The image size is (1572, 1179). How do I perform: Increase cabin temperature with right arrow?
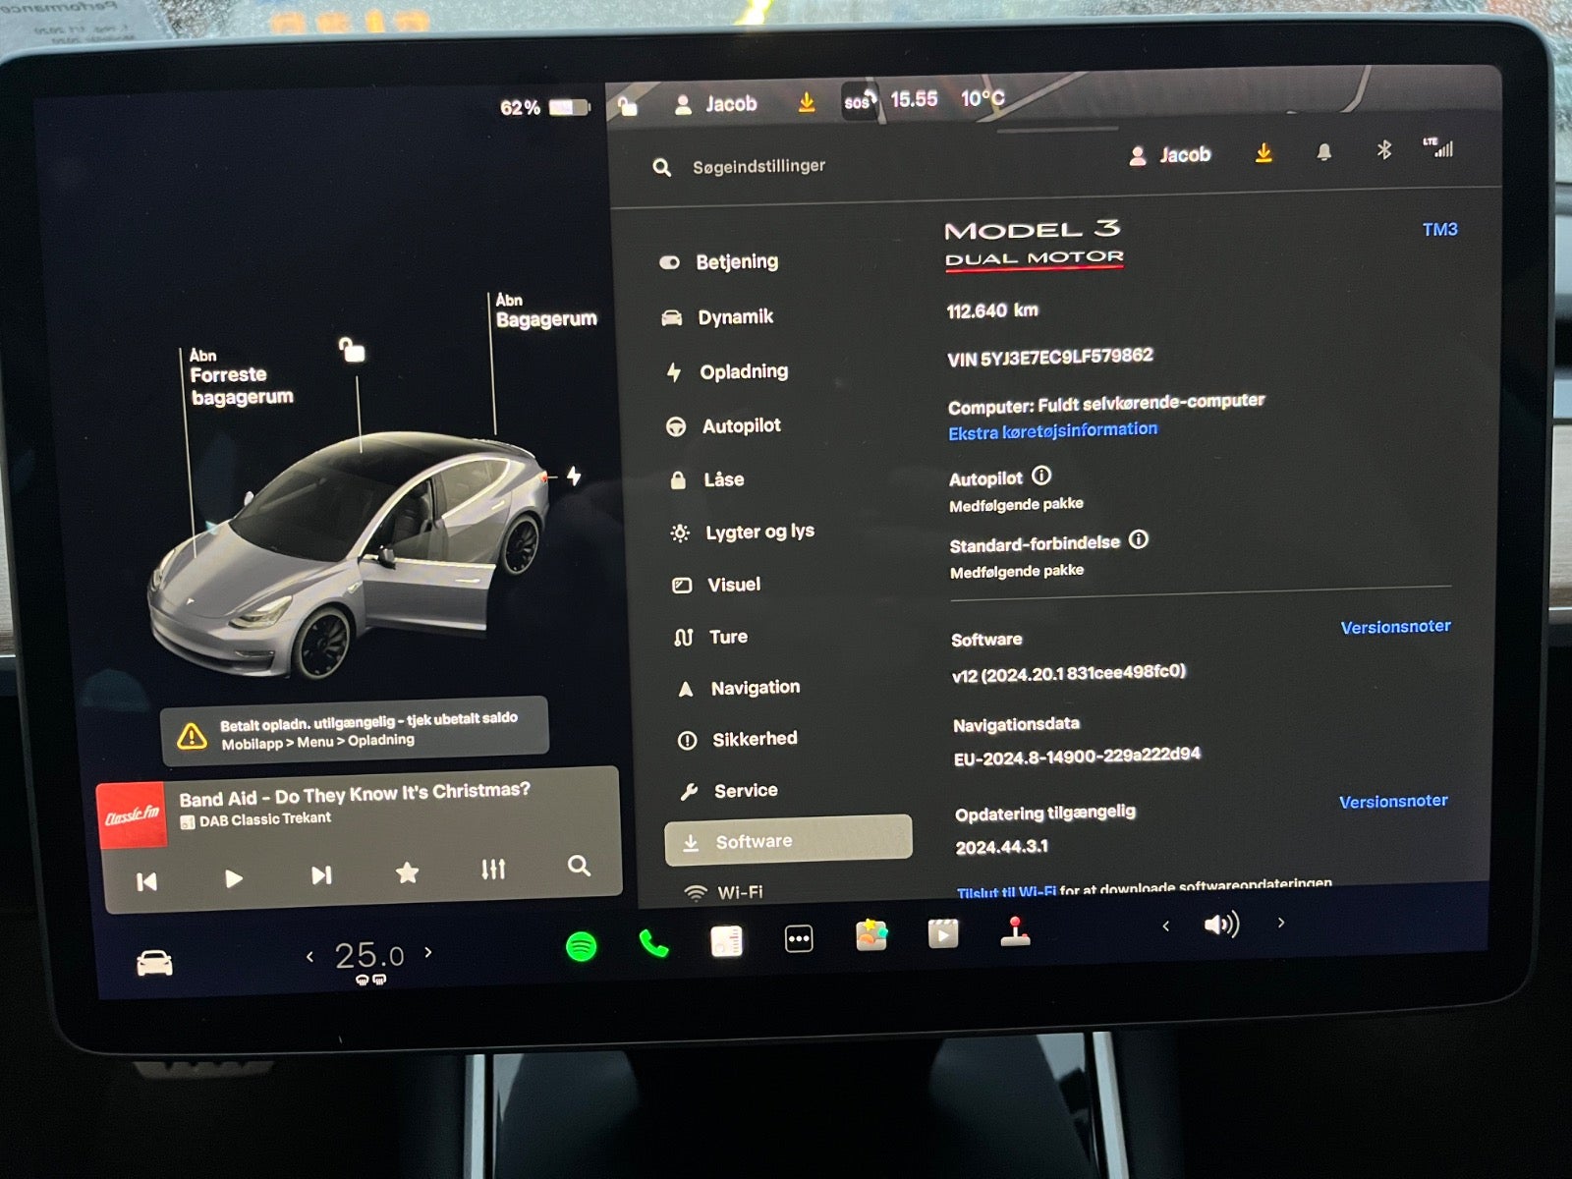point(428,952)
